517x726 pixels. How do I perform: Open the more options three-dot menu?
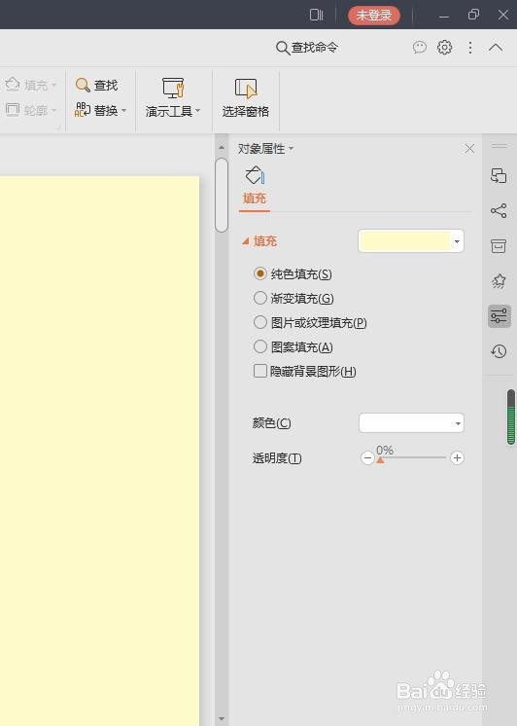pos(470,48)
